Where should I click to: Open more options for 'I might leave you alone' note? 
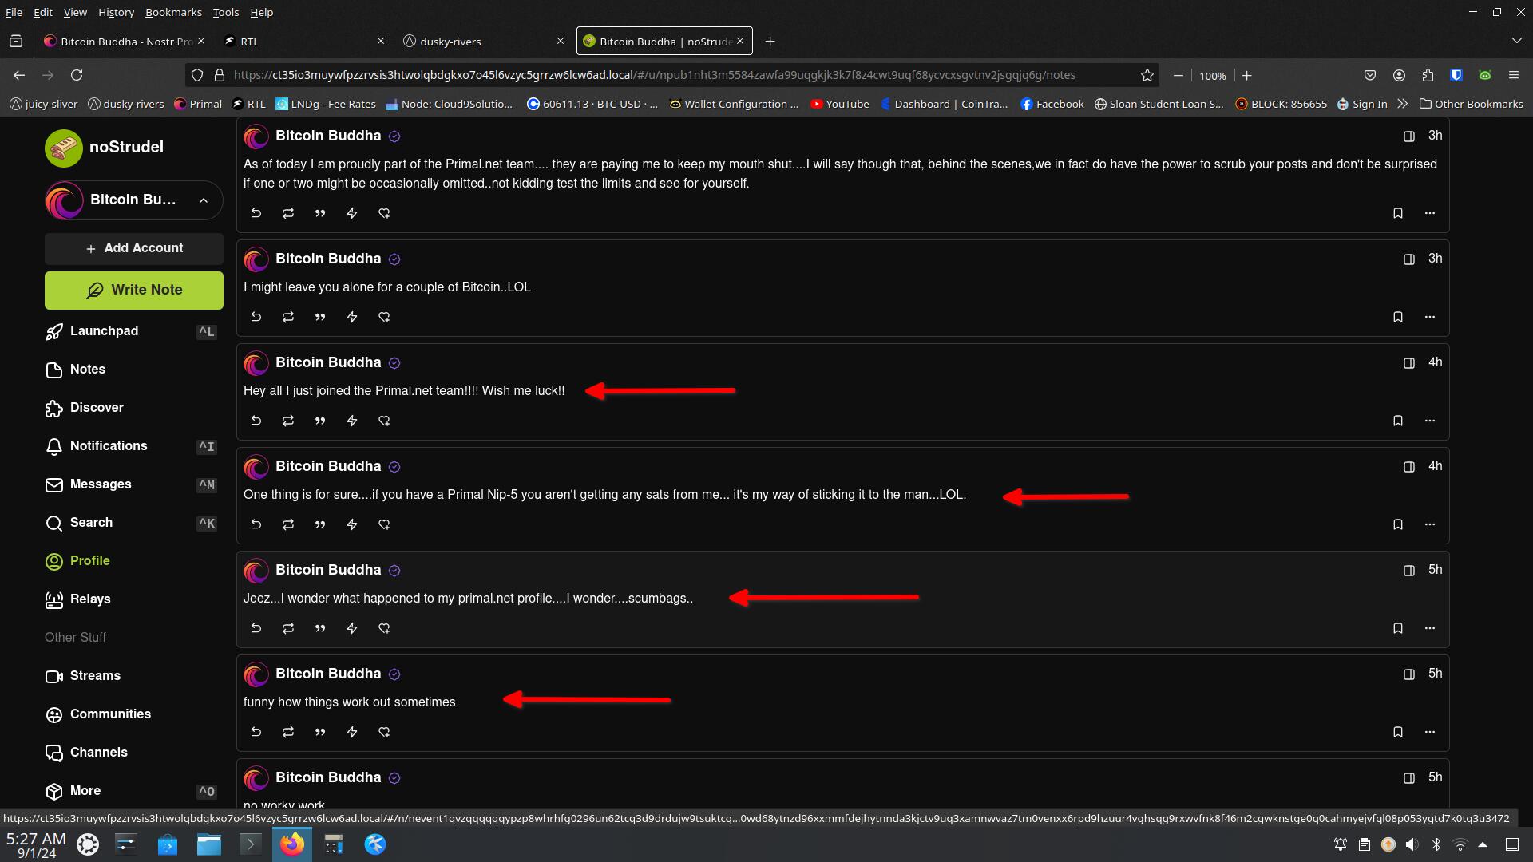point(1430,317)
